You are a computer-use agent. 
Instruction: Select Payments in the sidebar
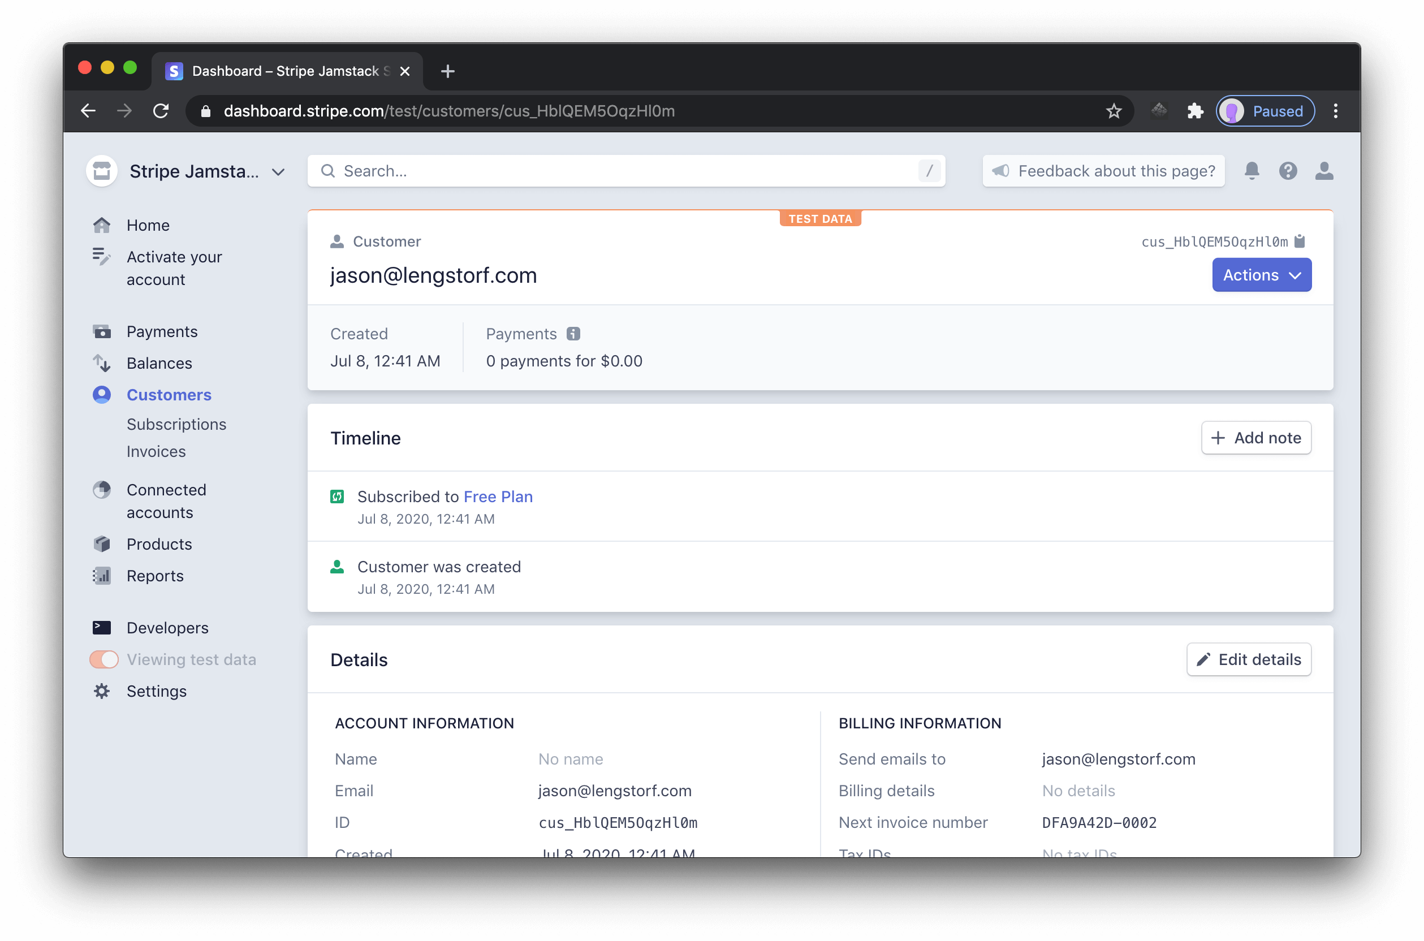161,331
